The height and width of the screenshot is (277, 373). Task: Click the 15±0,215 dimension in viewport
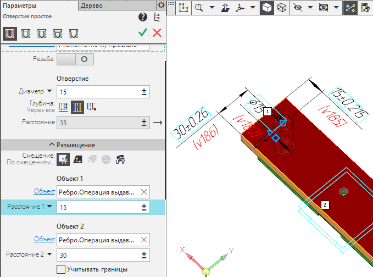pyautogui.click(x=350, y=104)
